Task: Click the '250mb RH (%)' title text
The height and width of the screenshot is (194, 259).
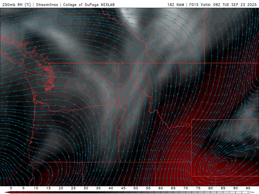Action: [17, 5]
